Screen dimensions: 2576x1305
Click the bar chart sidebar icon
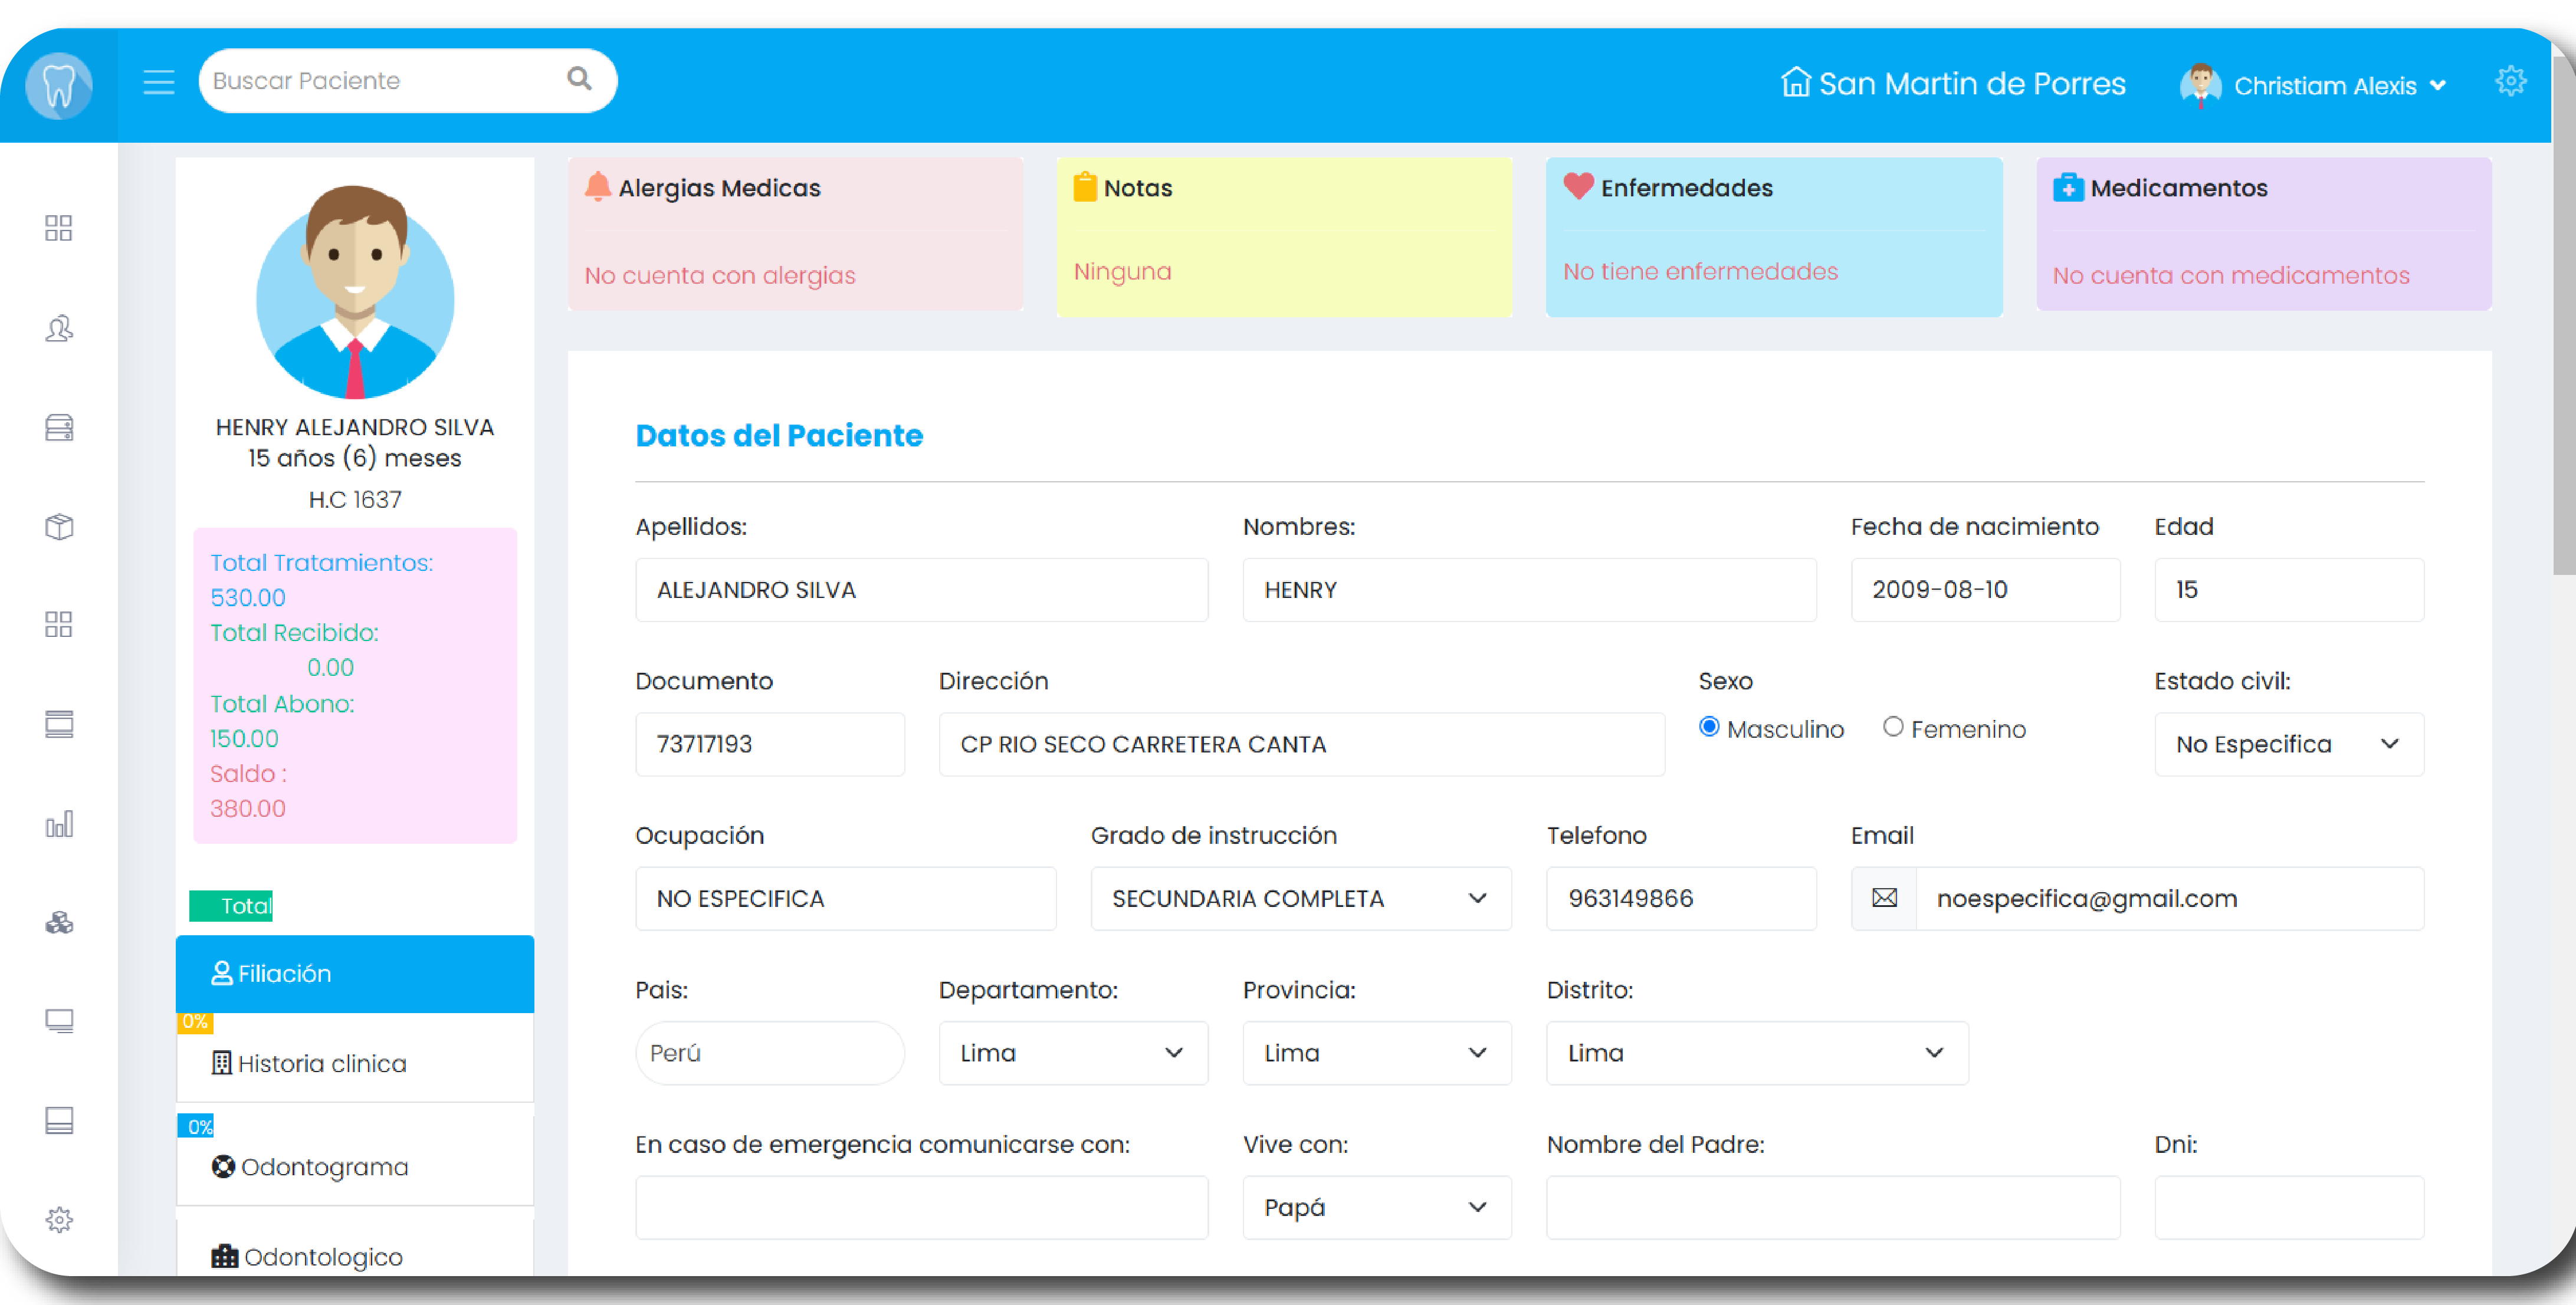(59, 824)
